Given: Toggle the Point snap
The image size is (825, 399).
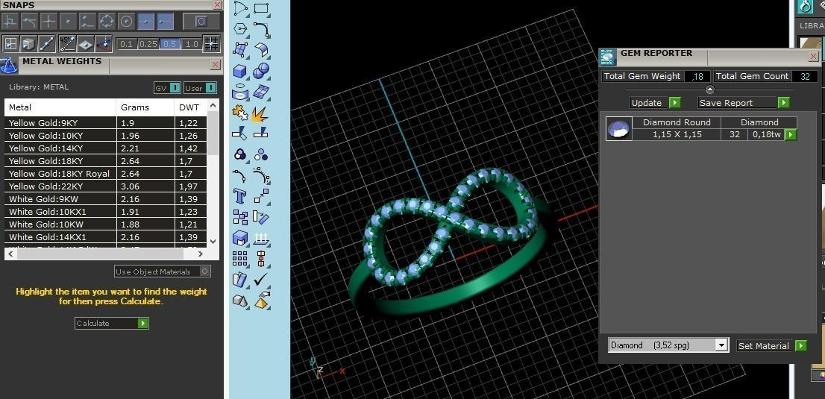Looking at the screenshot, I should [x=68, y=21].
